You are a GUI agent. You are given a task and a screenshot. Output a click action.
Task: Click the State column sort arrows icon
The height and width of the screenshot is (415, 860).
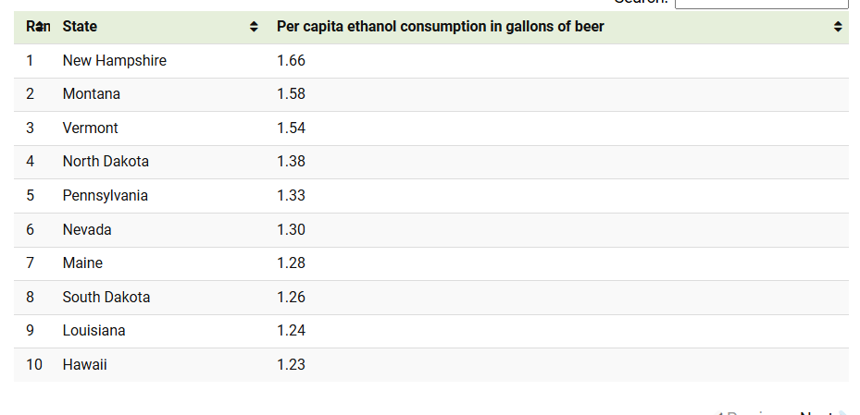254,28
